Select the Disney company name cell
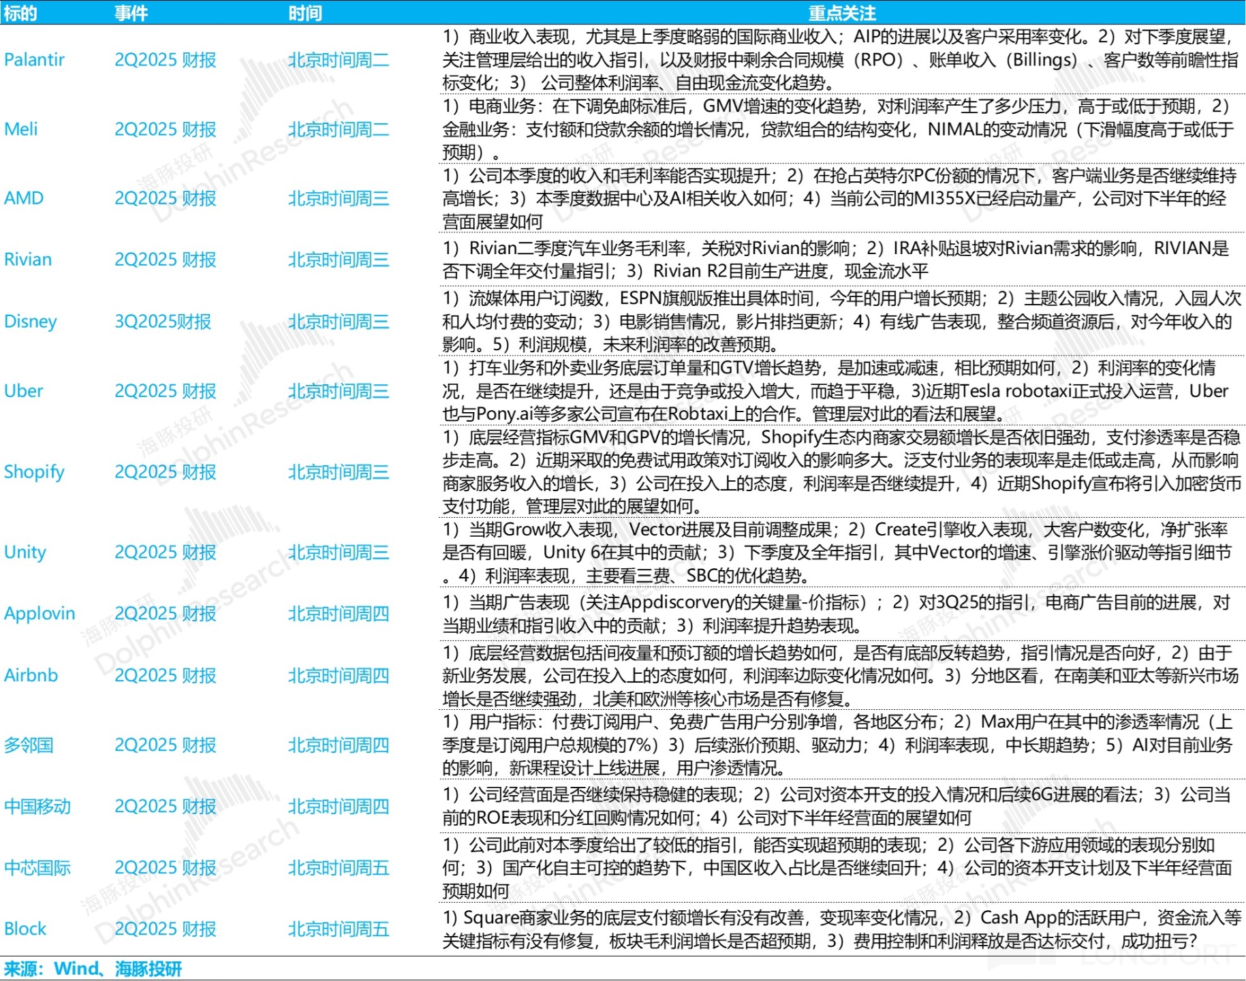Image resolution: width=1246 pixels, height=981 pixels. pos(31,322)
